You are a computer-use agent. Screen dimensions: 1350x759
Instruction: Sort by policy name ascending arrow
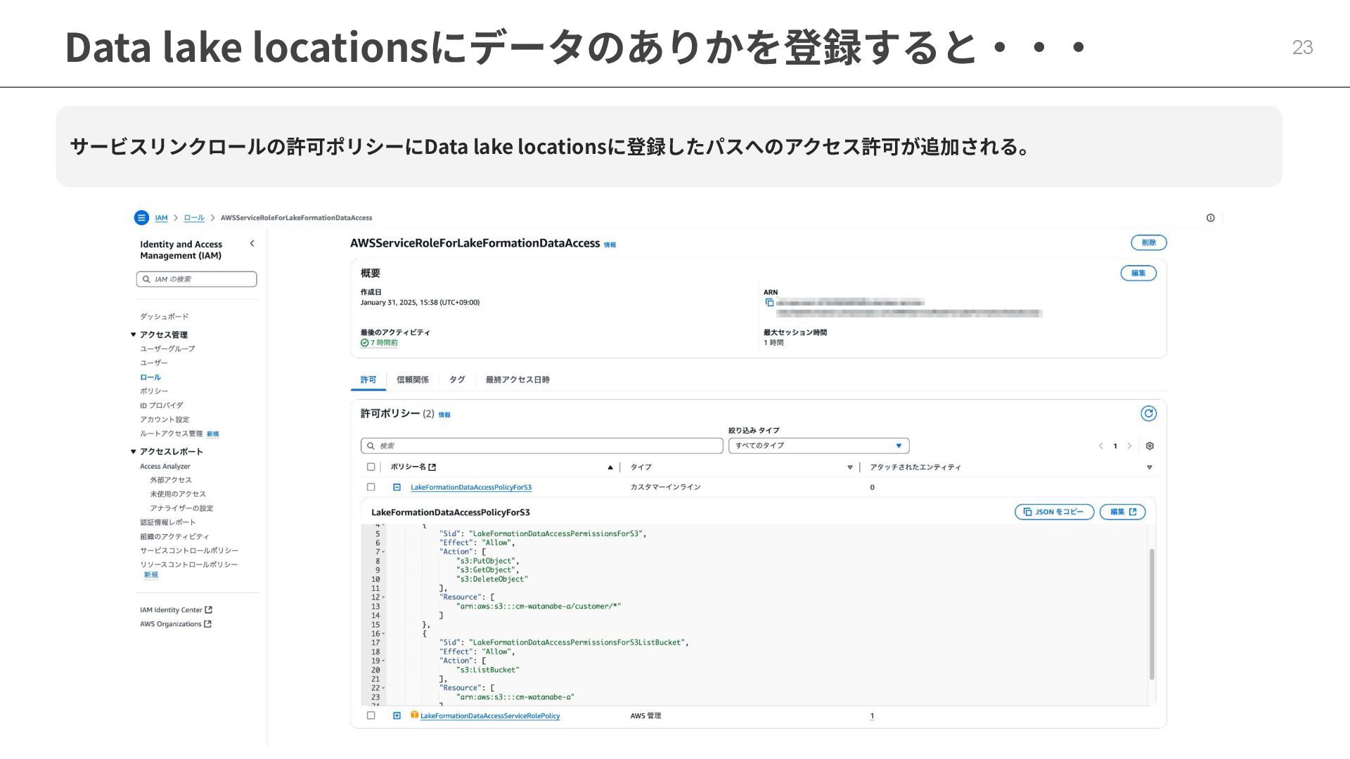pos(610,467)
